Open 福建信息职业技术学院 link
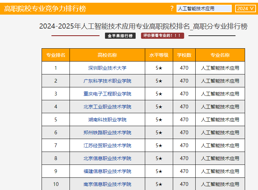Viewport: 258px width, 190px height. point(107,171)
